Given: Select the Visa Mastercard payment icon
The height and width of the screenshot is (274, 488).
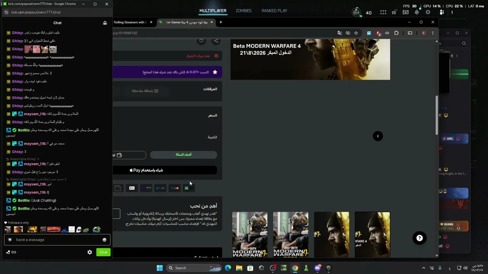Looking at the screenshot, I should coord(175,188).
